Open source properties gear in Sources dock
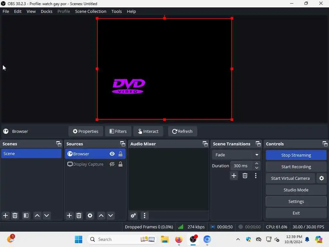The height and width of the screenshot is (247, 329). tap(90, 215)
